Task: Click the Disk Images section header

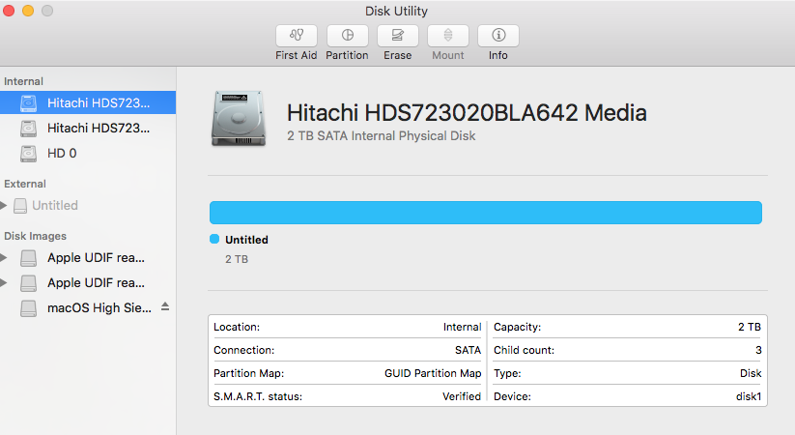Action: [x=35, y=236]
